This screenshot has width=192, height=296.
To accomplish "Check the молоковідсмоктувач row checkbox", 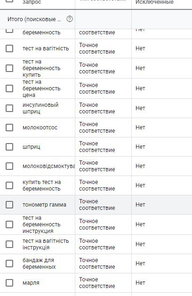I will (x=9, y=166).
